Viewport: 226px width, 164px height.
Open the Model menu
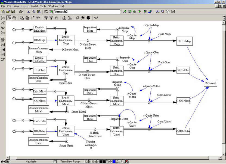click(34, 6)
